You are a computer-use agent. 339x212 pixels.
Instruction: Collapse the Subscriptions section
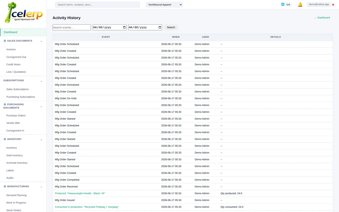coord(41,81)
